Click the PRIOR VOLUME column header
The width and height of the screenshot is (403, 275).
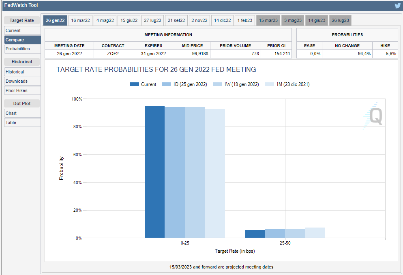(x=236, y=46)
